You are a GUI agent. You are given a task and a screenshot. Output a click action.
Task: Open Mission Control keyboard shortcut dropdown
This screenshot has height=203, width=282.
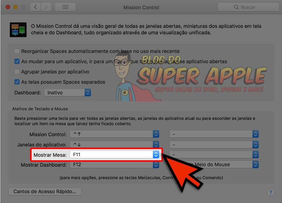[x=115, y=134]
